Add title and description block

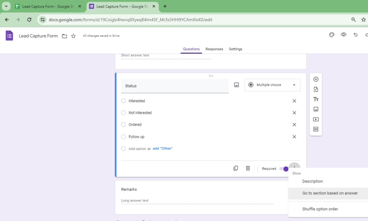tap(316, 99)
